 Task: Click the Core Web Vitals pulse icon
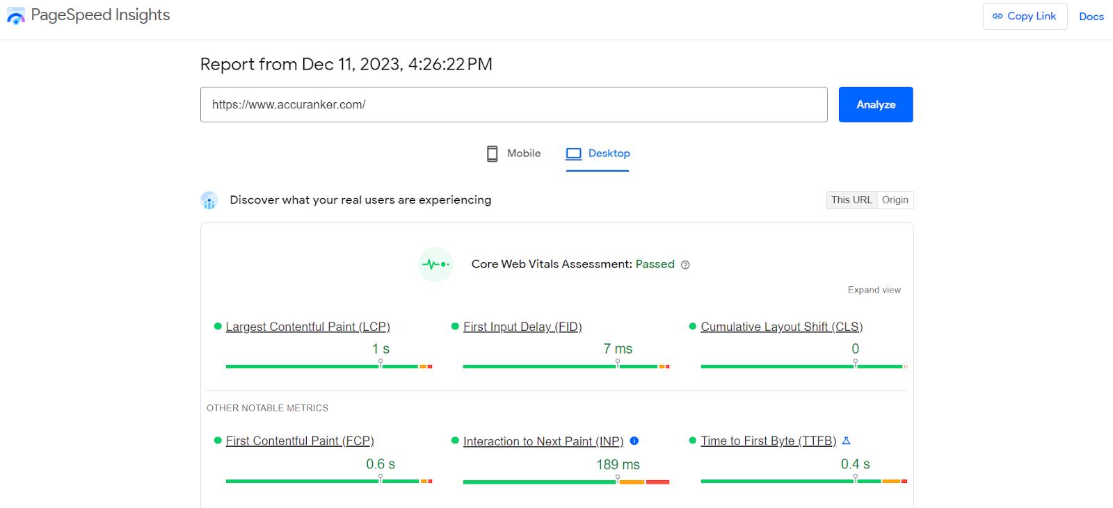[435, 264]
